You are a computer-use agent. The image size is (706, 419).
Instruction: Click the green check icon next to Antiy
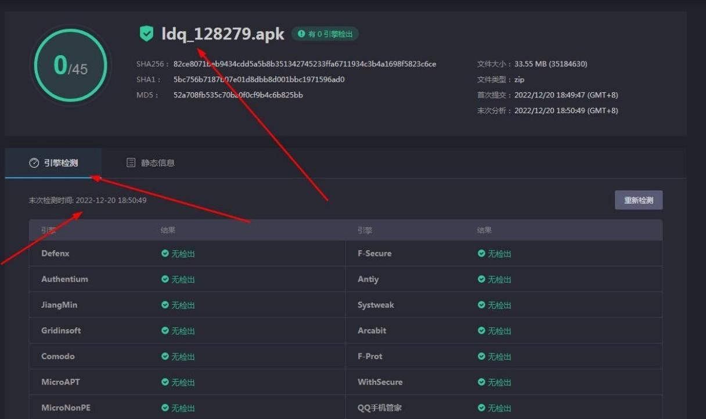click(482, 279)
